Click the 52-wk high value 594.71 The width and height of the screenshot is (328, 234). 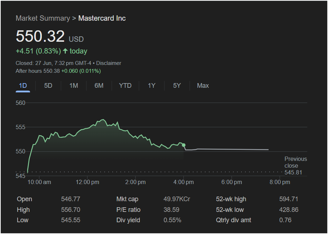289,199
